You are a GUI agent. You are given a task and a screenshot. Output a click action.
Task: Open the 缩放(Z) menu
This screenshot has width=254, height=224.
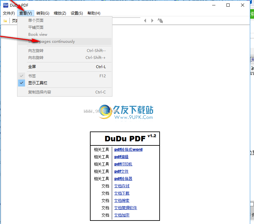click(x=60, y=13)
